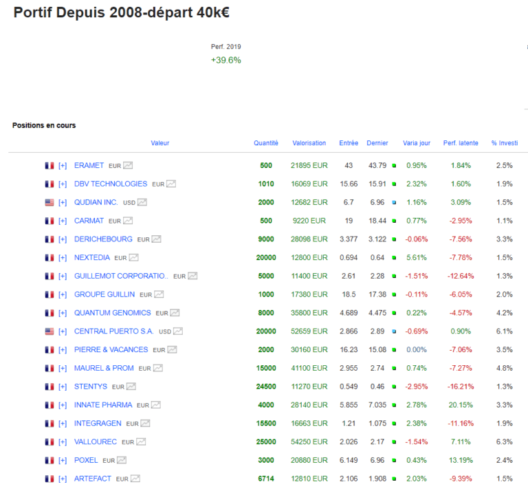Screen dimensions: 528x489
Task: Click the green indicator next to ERAMET price
Action: coord(394,166)
